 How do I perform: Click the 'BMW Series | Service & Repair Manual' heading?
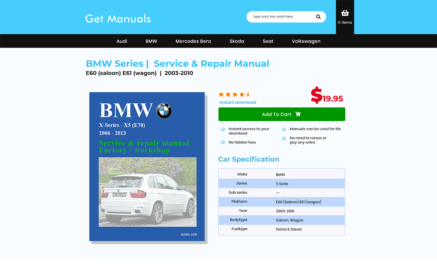[x=177, y=64]
